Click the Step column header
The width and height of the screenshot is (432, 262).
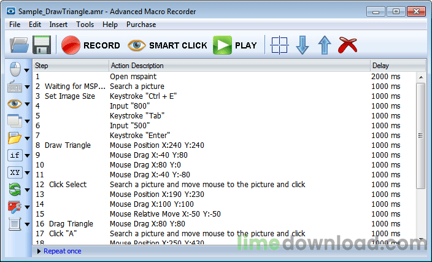[x=71, y=66]
